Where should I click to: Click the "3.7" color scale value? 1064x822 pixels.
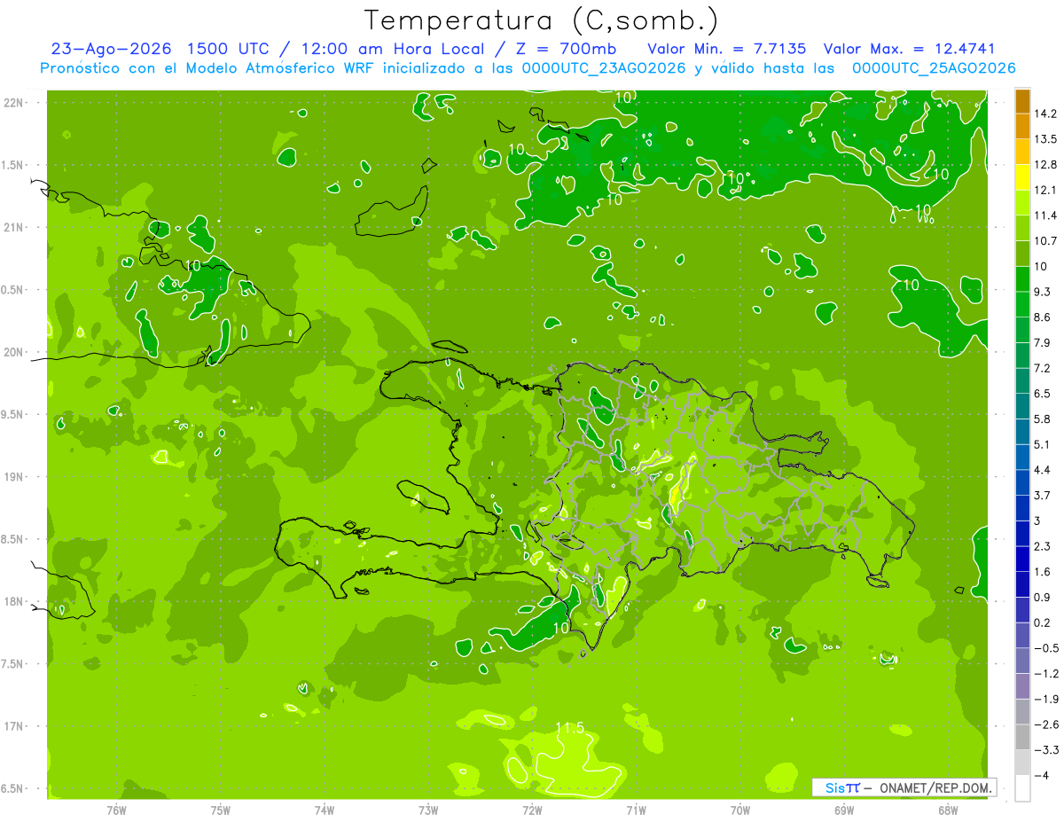1043,495
